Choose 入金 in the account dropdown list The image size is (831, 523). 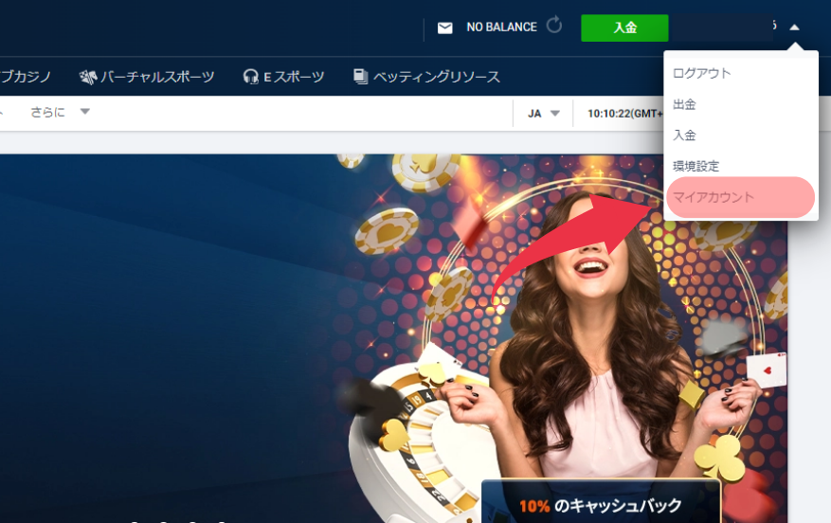[x=684, y=135]
